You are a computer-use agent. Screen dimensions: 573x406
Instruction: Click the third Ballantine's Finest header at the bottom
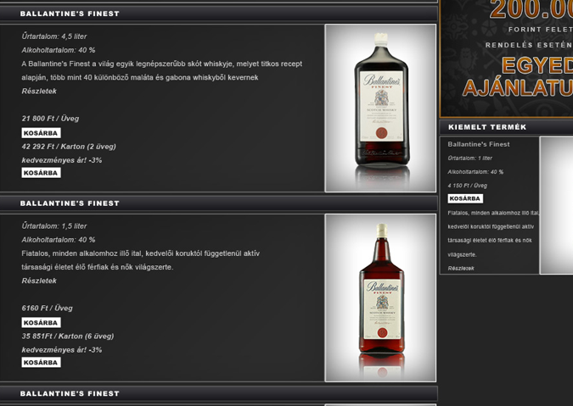pos(218,393)
